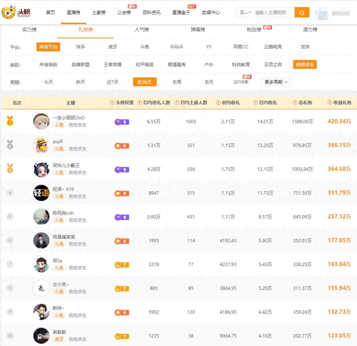357x346 pixels.
Task: Click level 7 badge for 麻勒勒
Action: pos(122,336)
